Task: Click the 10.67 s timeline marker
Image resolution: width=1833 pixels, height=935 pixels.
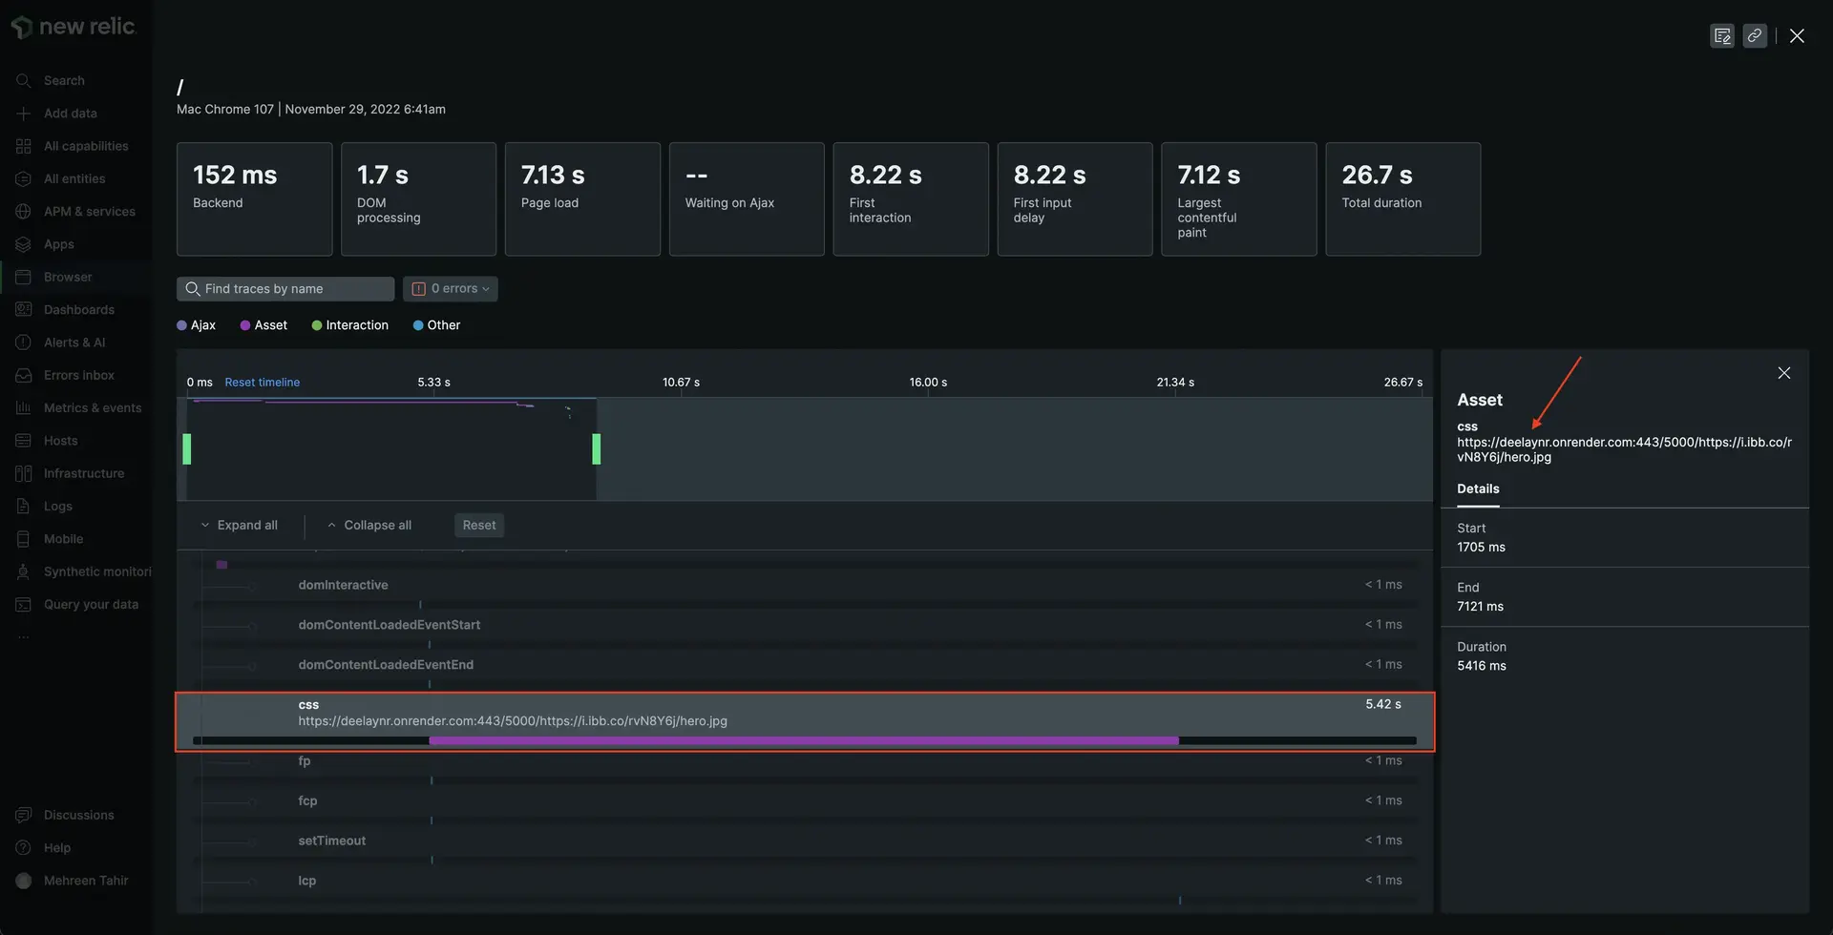Action: tap(681, 383)
